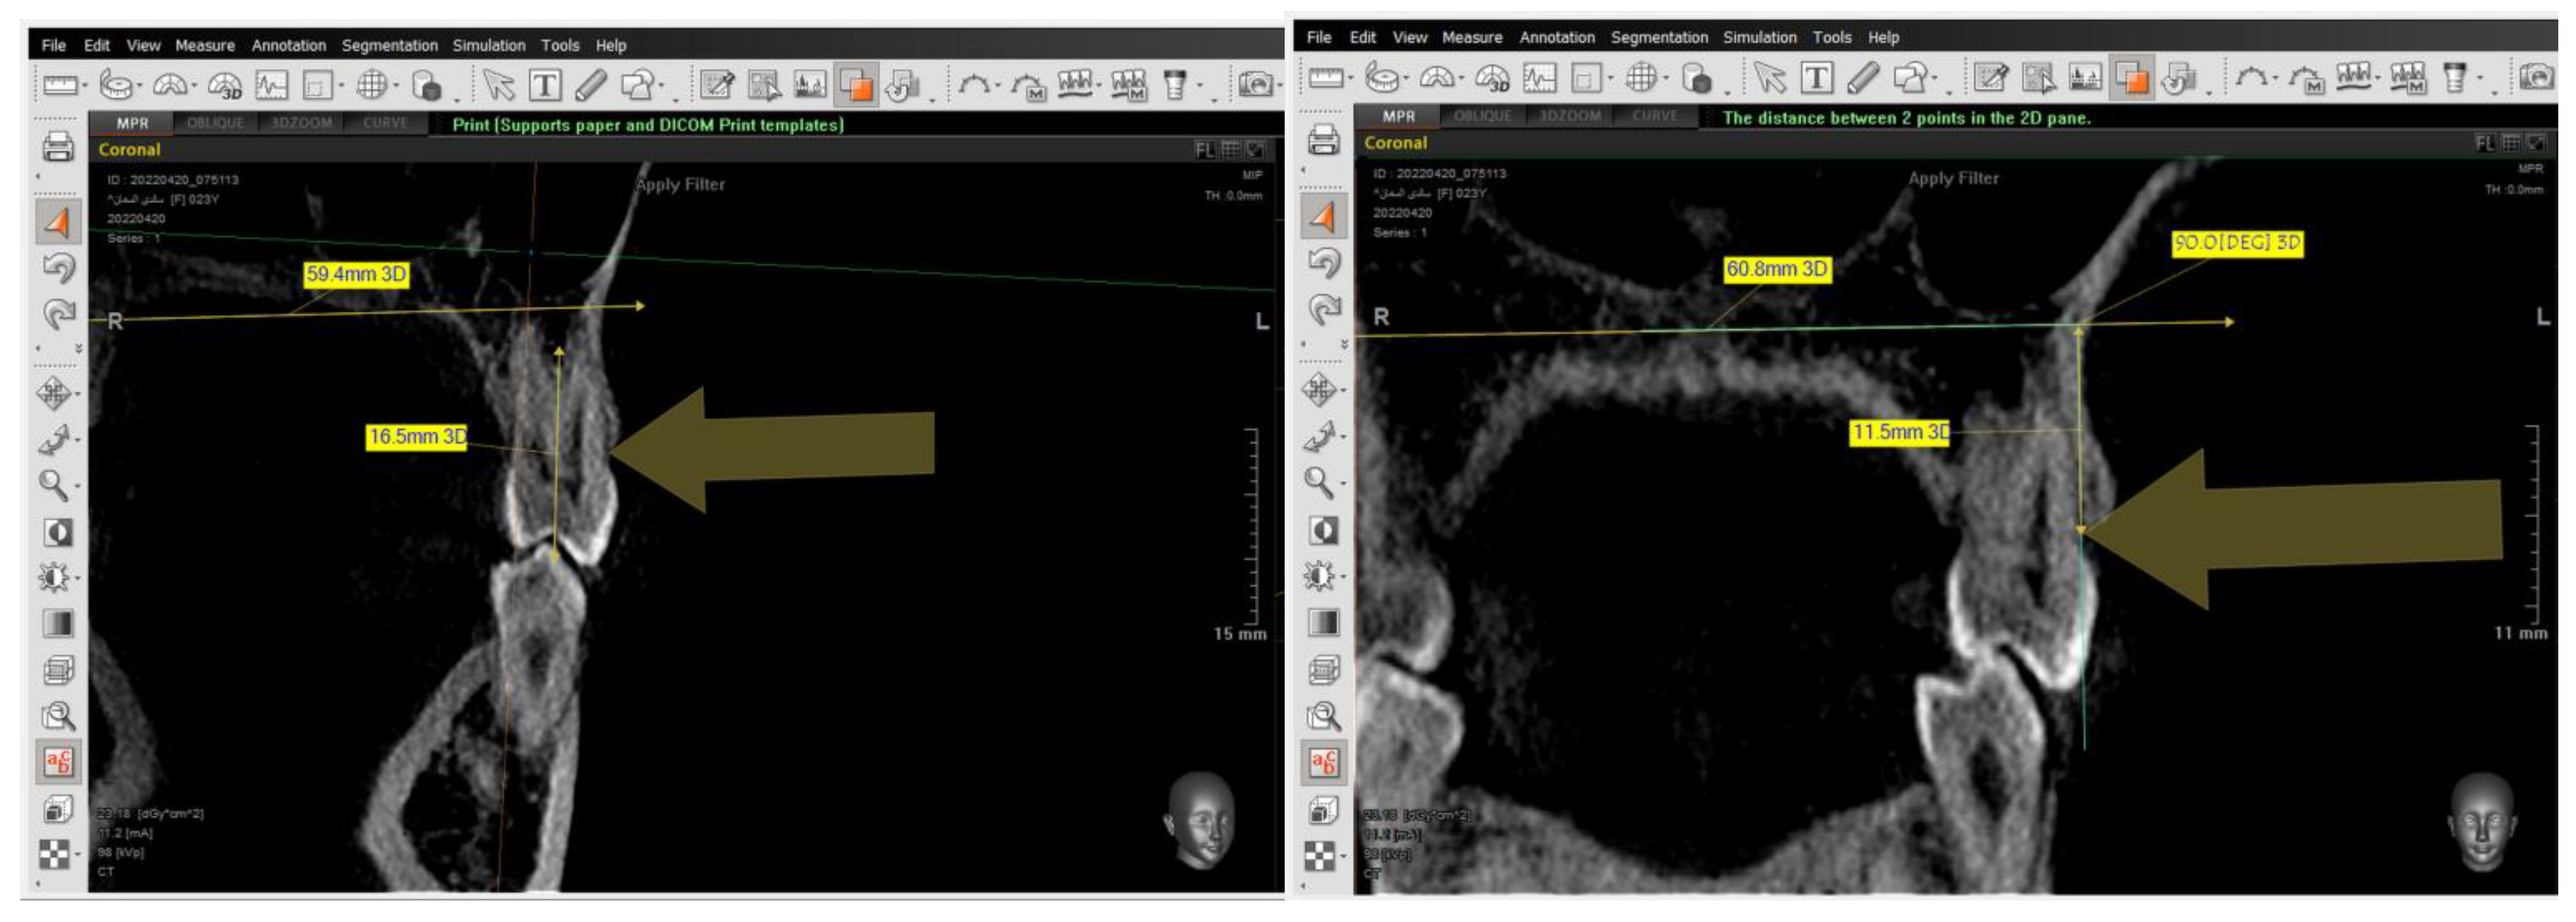Click the Apply Filter text in left pane
The image size is (2576, 922).
tap(680, 184)
